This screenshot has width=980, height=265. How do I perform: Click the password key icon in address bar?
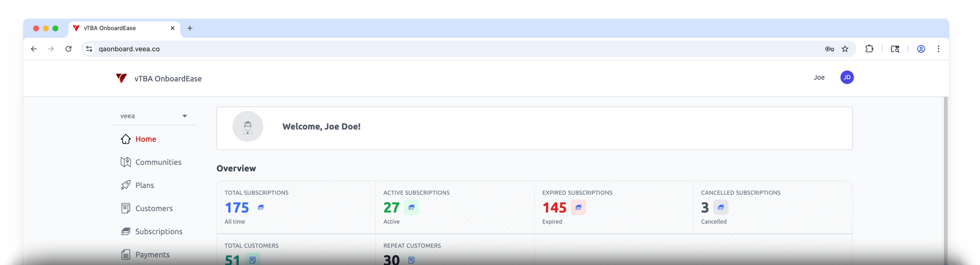[829, 49]
